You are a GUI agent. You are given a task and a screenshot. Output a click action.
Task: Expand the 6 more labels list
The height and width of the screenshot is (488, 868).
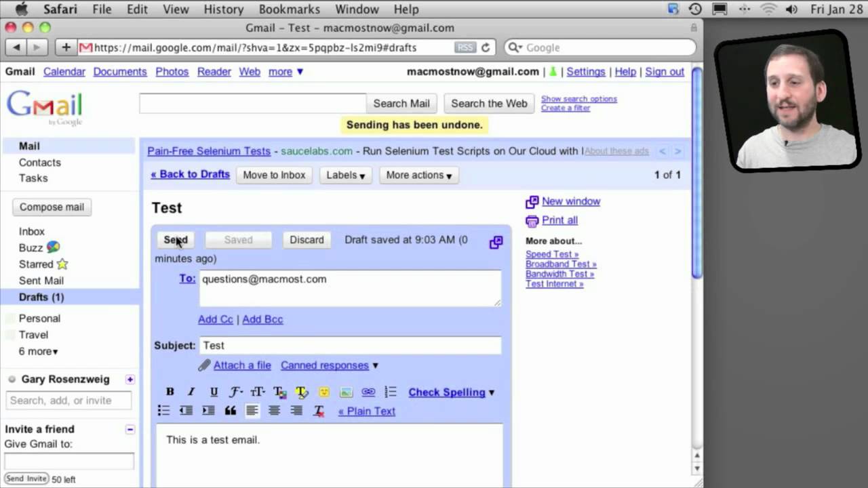click(38, 351)
